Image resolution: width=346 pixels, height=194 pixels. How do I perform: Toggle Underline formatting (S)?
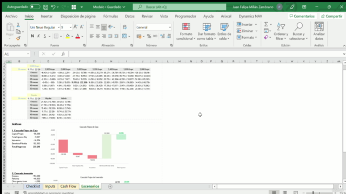click(x=45, y=36)
